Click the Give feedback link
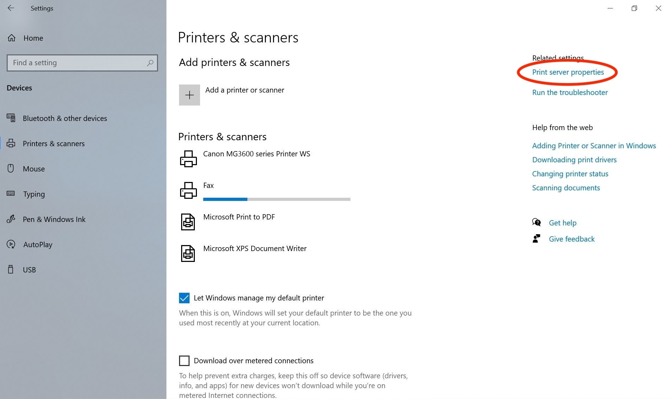671x399 pixels. [571, 239]
